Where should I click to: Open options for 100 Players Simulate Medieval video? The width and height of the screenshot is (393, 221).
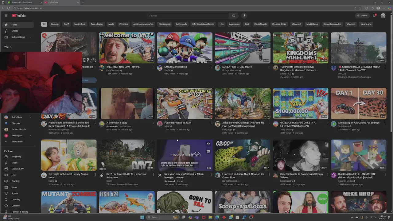tap(327, 67)
